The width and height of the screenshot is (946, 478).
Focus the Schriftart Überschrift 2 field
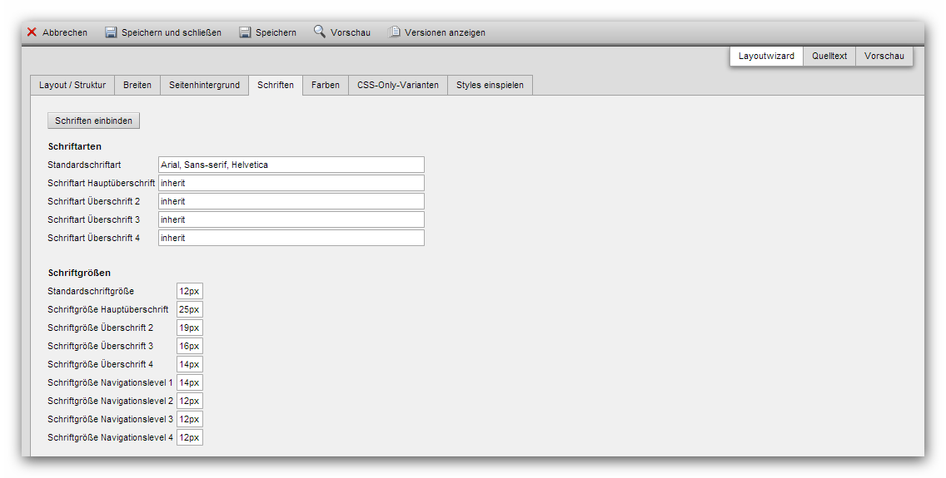(291, 201)
